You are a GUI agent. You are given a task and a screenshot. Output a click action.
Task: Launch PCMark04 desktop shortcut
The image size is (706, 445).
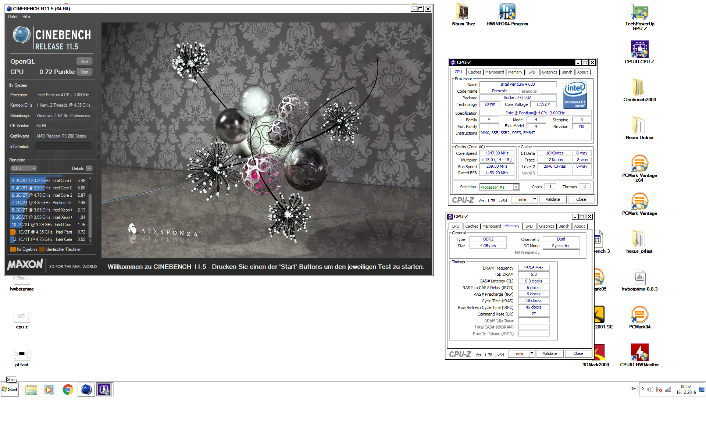pyautogui.click(x=639, y=317)
